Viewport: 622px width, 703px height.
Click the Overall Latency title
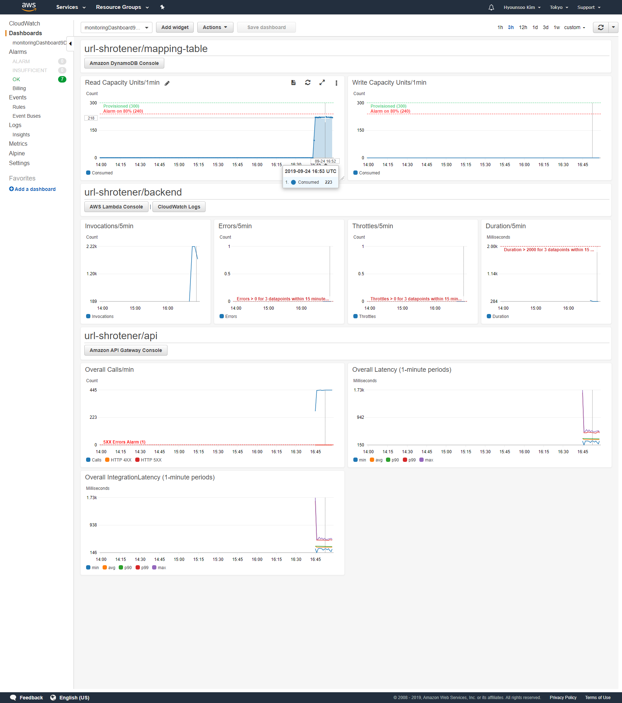coord(401,370)
